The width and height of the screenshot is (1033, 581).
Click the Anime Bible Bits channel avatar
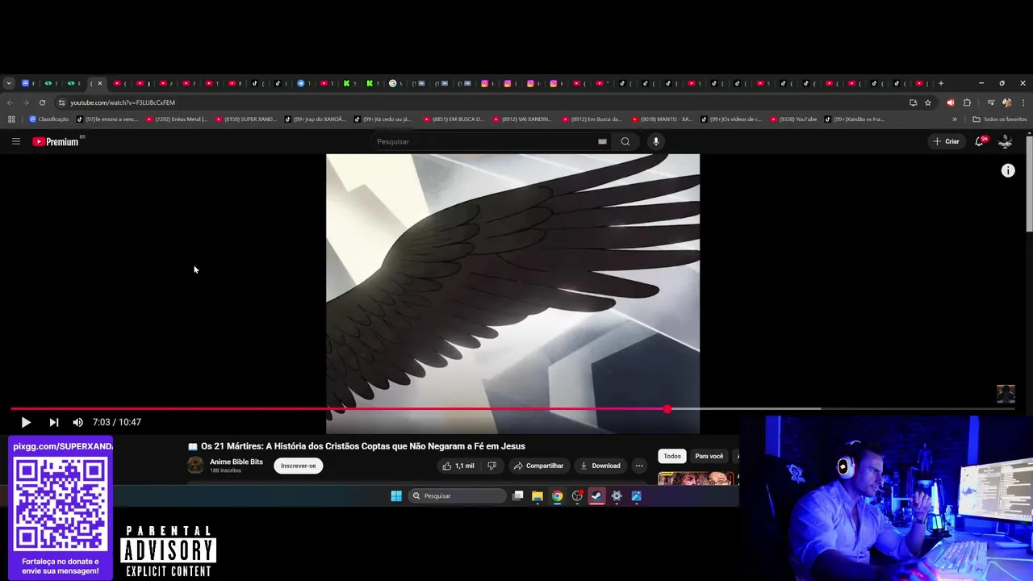coord(195,465)
